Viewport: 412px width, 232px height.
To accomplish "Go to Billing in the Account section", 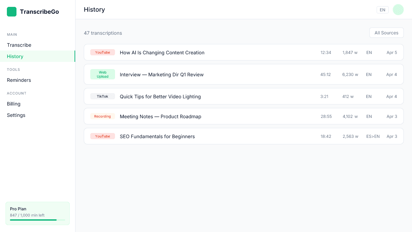I will tap(13, 104).
